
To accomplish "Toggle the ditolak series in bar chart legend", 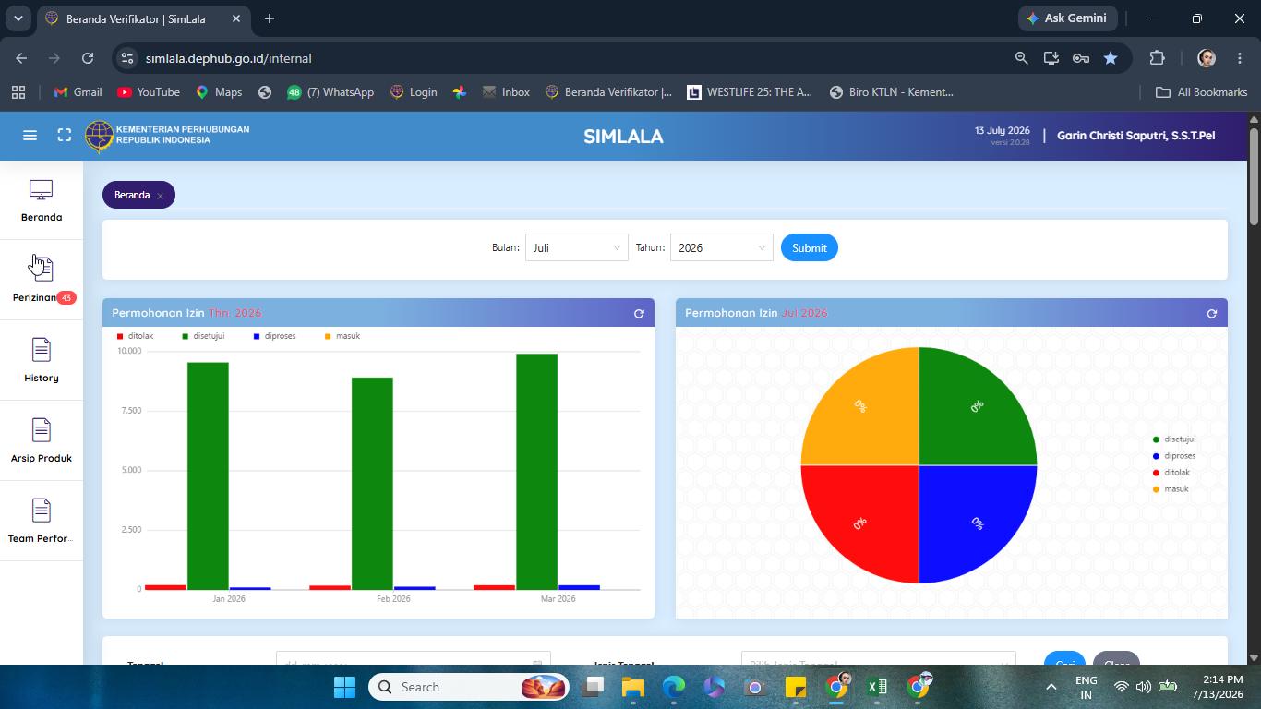I will click(x=135, y=336).
